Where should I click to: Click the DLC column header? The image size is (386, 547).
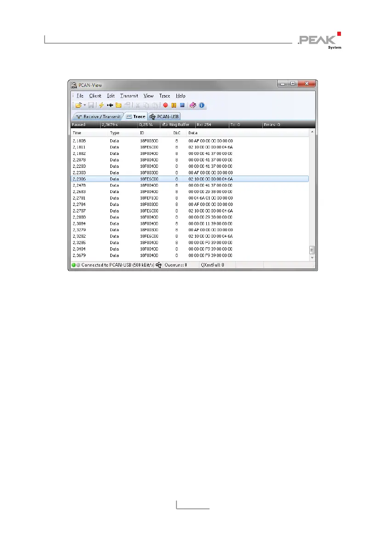click(x=177, y=133)
